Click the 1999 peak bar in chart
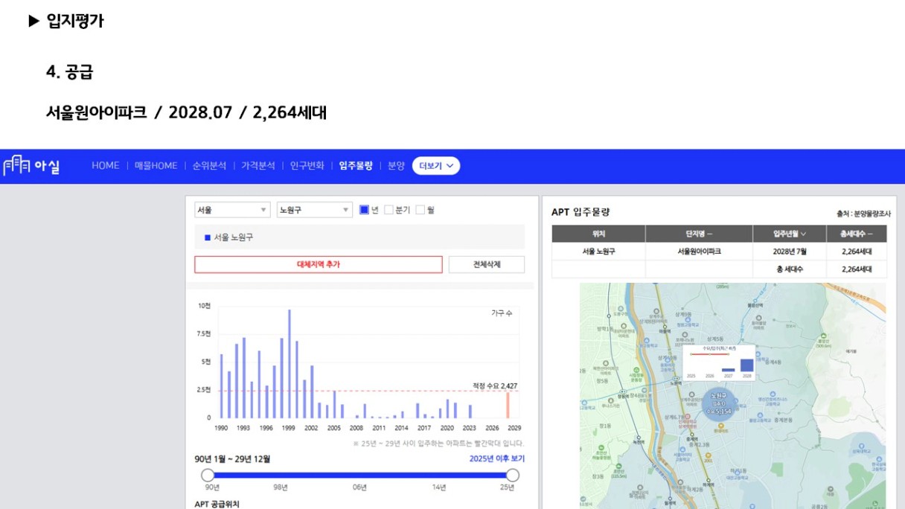Image resolution: width=905 pixels, height=509 pixels. click(290, 364)
